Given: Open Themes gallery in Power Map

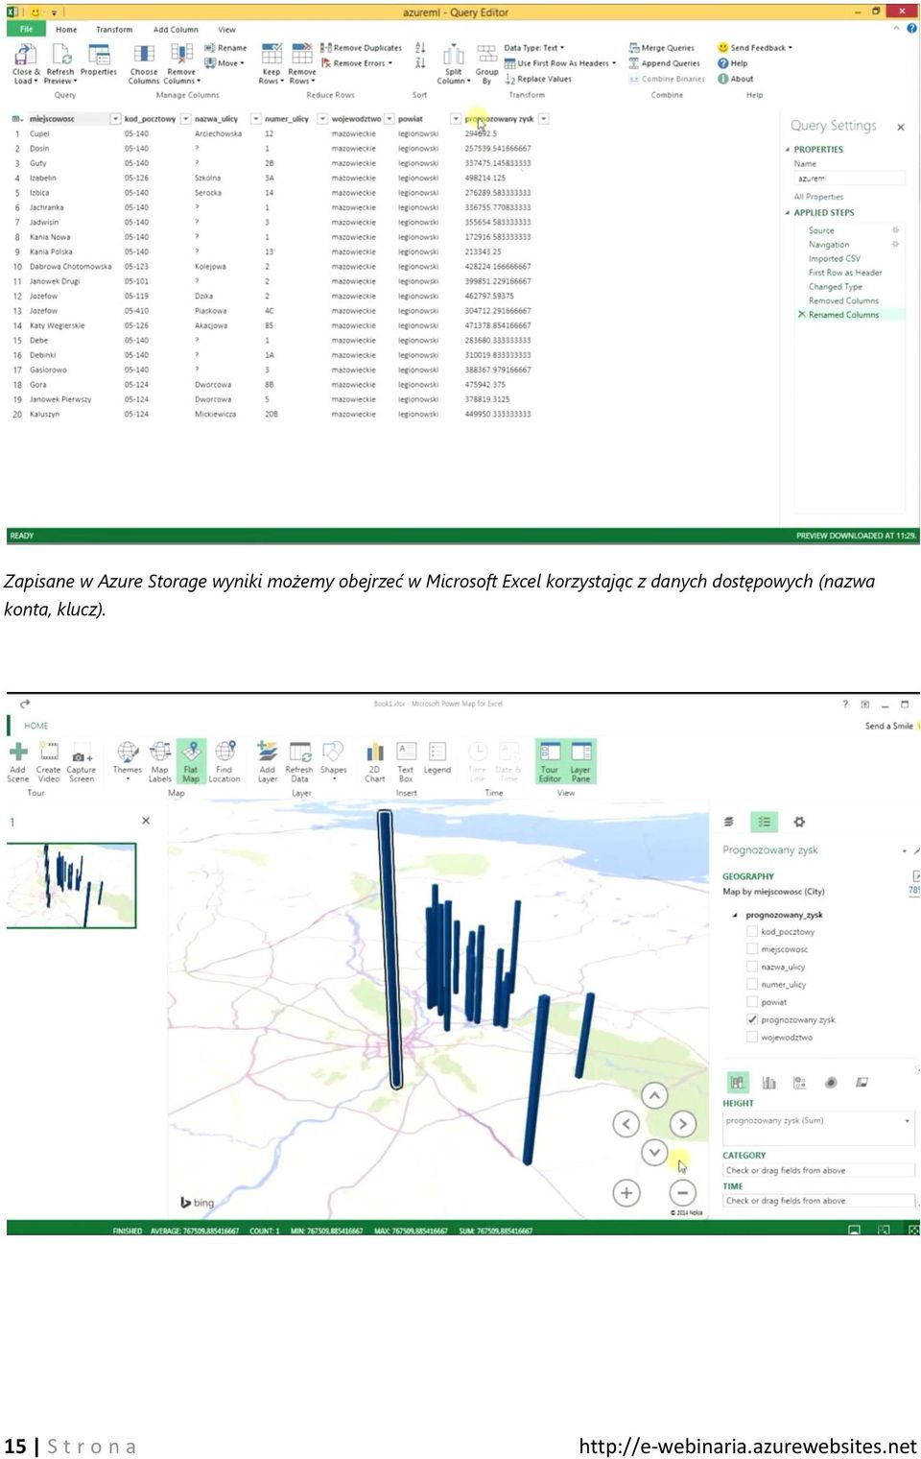Looking at the screenshot, I should point(128,760).
